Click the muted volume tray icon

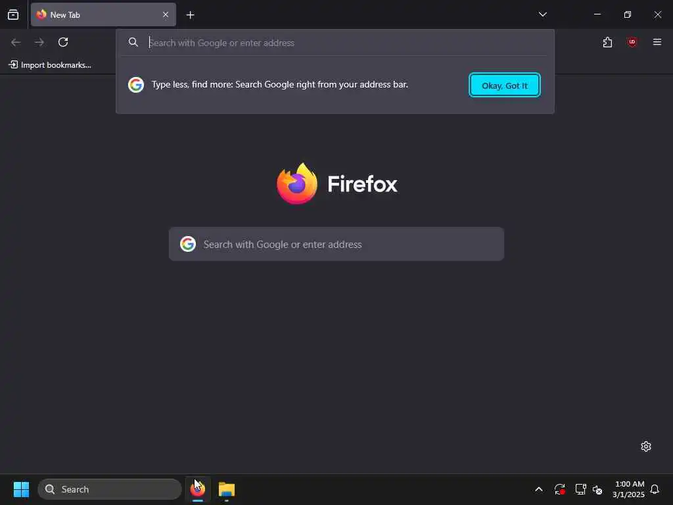597,489
